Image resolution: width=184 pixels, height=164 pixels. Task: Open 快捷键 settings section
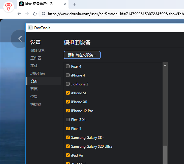pos(36,104)
